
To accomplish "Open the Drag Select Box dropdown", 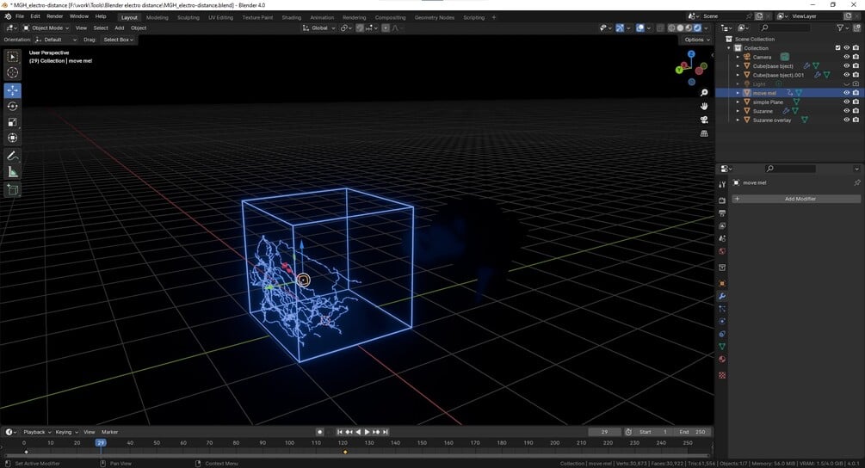I will pos(117,40).
